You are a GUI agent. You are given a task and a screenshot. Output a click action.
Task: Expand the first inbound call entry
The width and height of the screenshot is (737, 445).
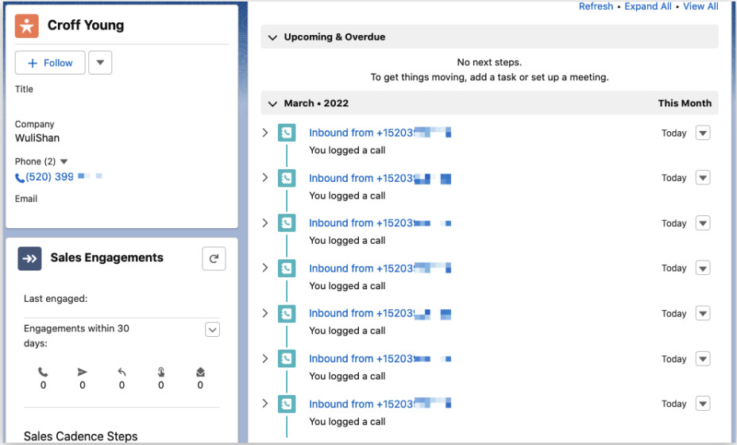265,133
